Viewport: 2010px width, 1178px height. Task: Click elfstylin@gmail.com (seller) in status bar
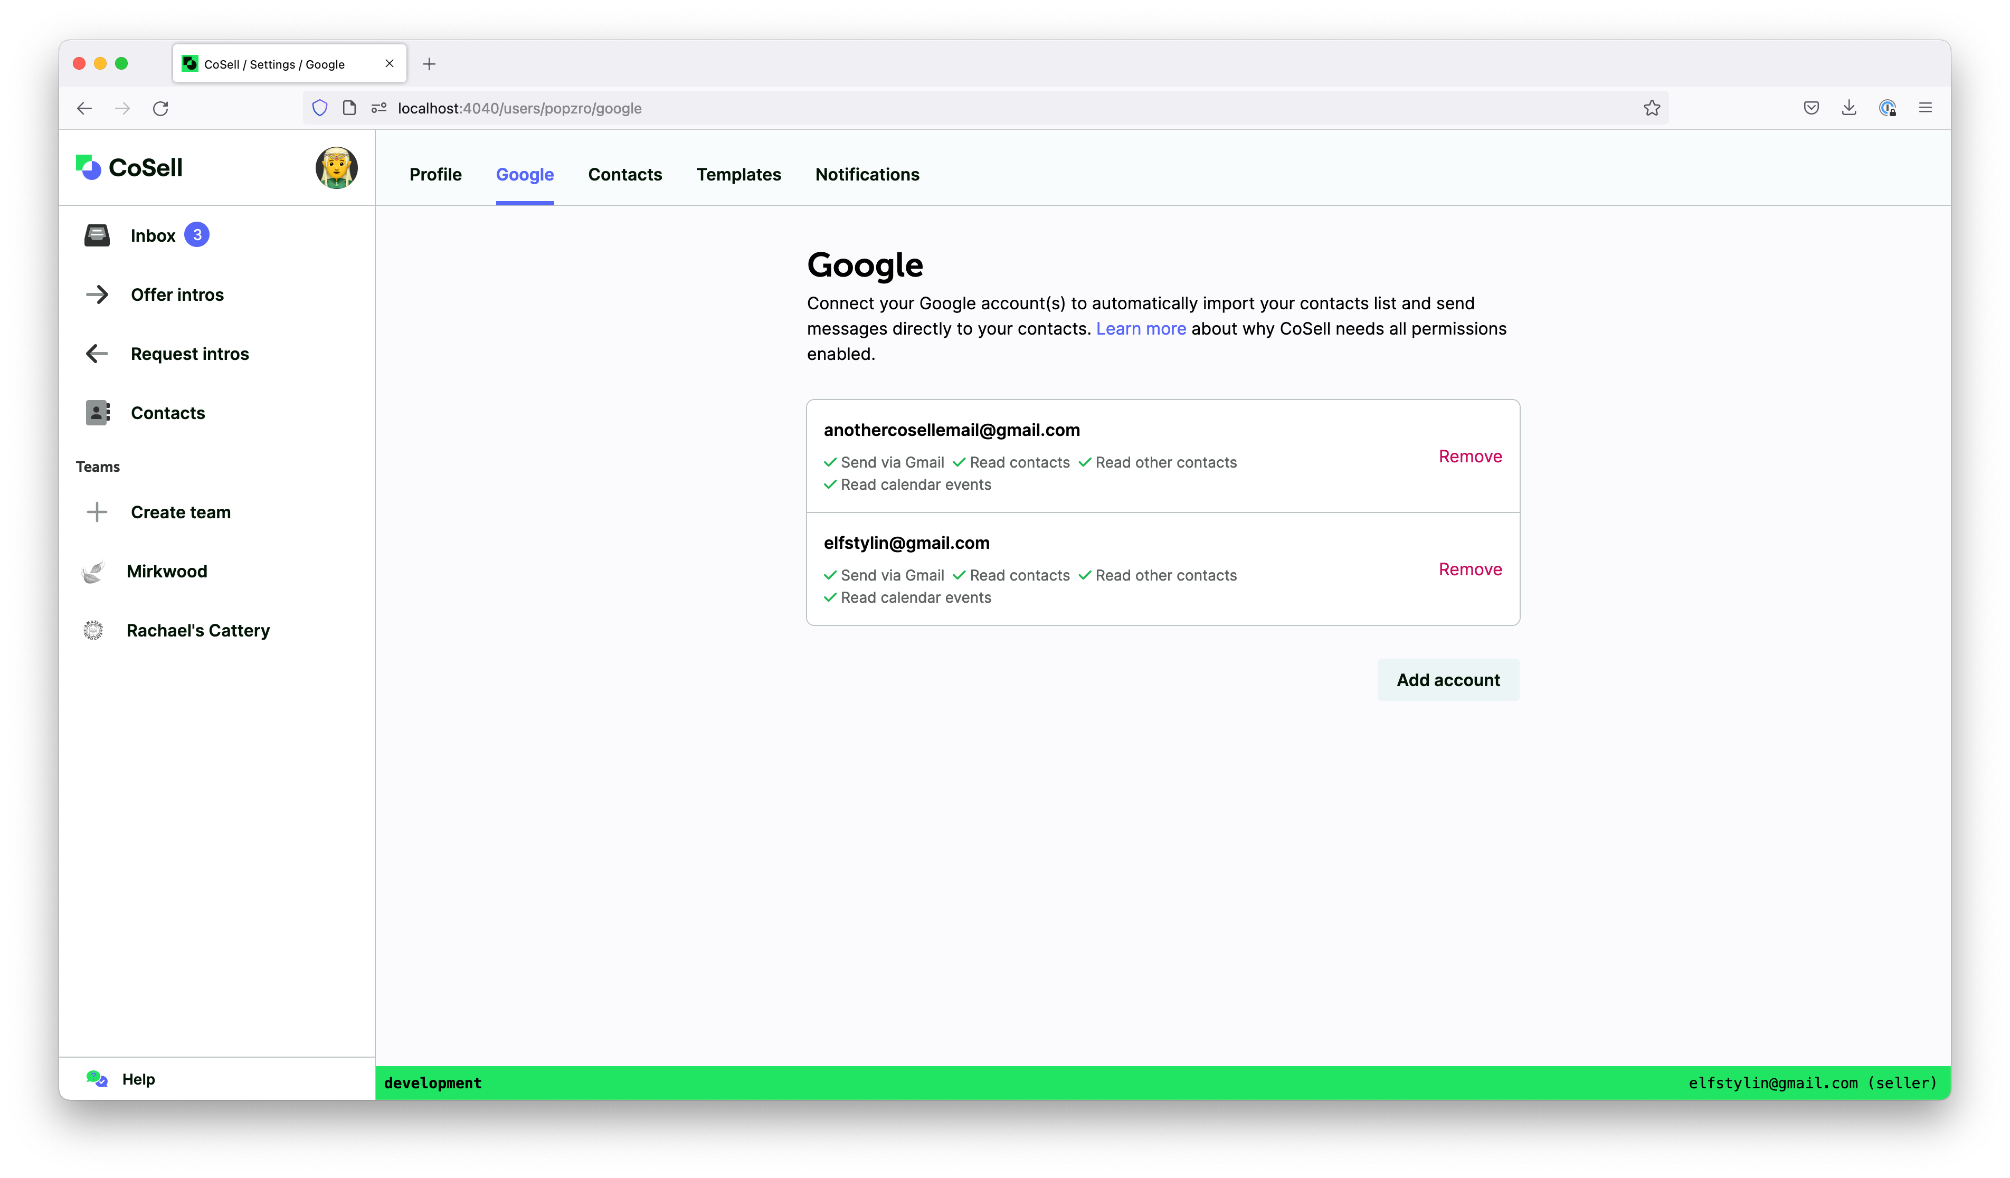pos(1812,1083)
